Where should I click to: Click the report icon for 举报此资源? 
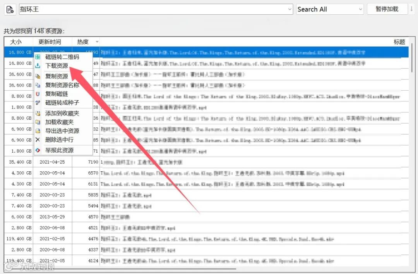click(38, 150)
